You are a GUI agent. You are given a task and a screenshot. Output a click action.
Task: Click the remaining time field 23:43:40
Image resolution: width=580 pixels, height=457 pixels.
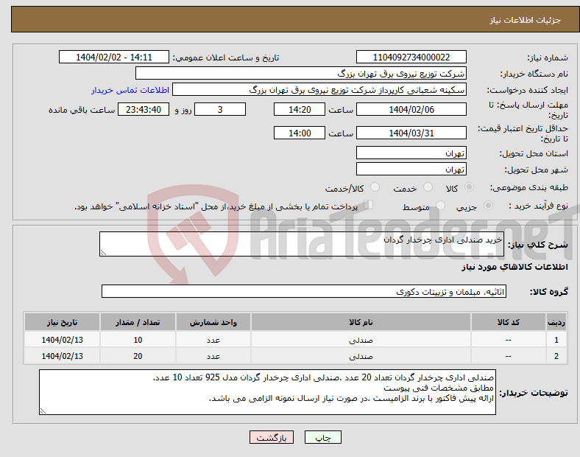point(144,110)
